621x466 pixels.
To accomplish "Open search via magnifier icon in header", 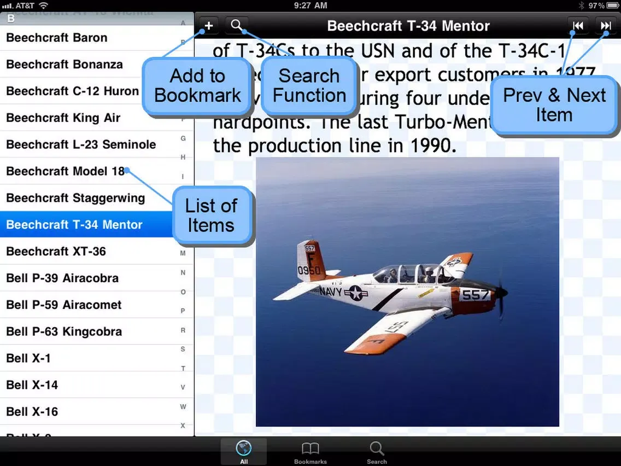I will coord(237,25).
